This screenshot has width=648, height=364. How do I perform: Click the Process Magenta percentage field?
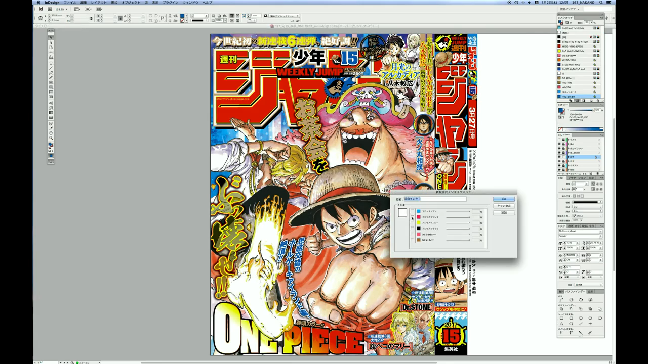pyautogui.click(x=476, y=217)
